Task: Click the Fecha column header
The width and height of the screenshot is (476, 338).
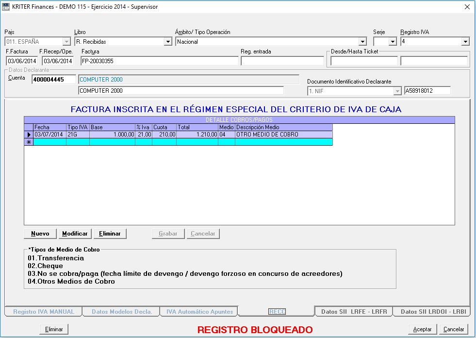Action: pyautogui.click(x=50, y=127)
